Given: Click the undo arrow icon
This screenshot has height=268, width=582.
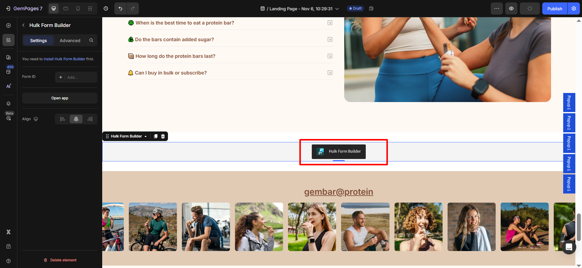Looking at the screenshot, I should tap(120, 8).
